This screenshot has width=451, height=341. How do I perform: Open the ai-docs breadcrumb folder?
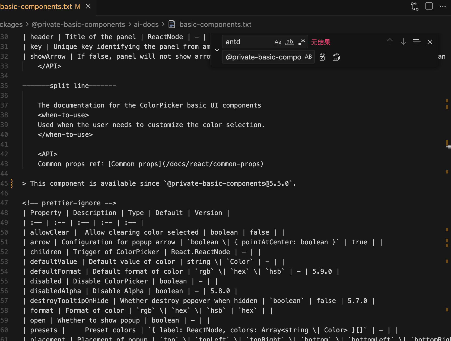pos(146,24)
